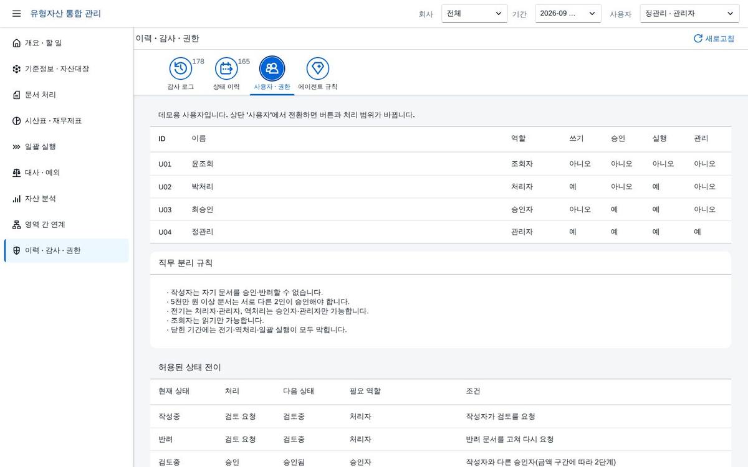The image size is (748, 467).
Task: Click role cell 조회자
Action: [x=522, y=164]
